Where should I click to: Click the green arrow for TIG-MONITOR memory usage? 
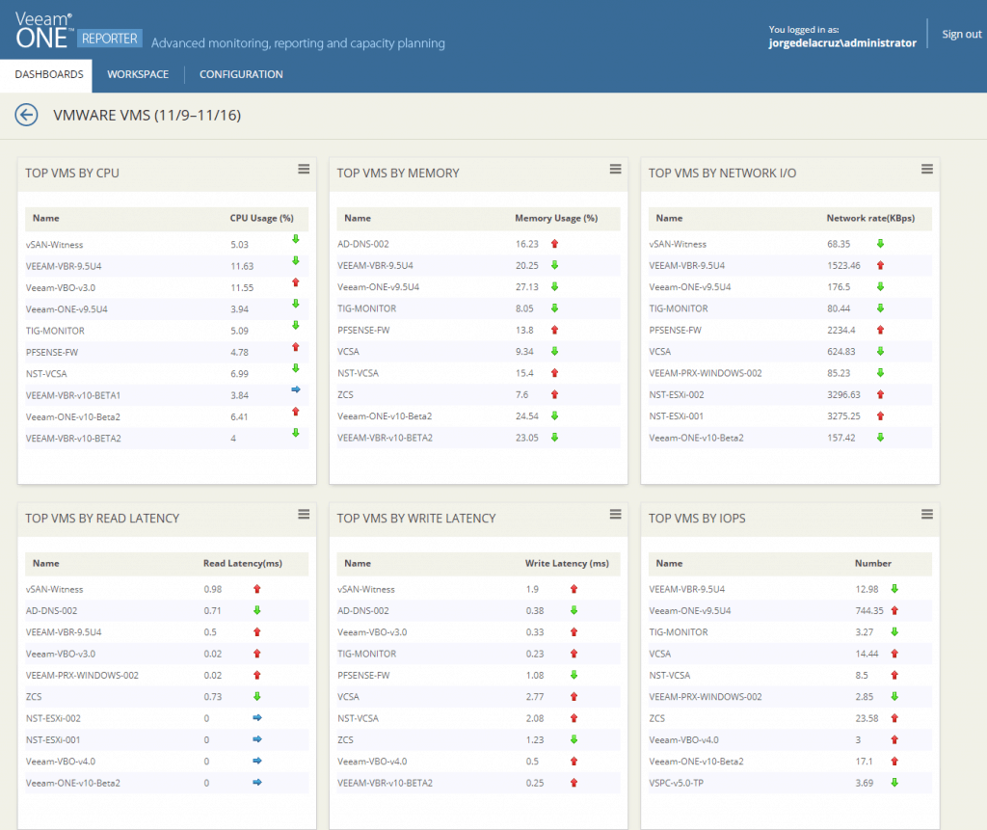pos(554,308)
